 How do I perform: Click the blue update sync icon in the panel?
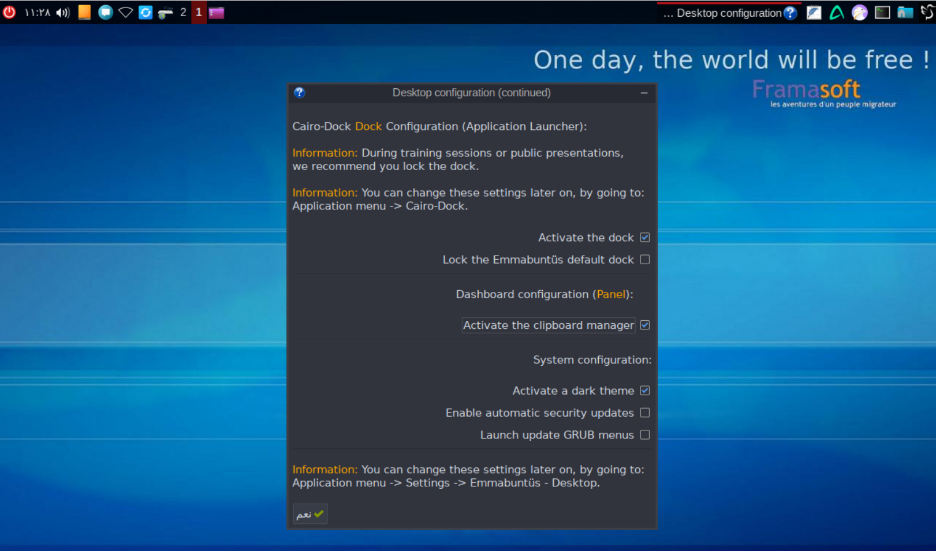(144, 13)
